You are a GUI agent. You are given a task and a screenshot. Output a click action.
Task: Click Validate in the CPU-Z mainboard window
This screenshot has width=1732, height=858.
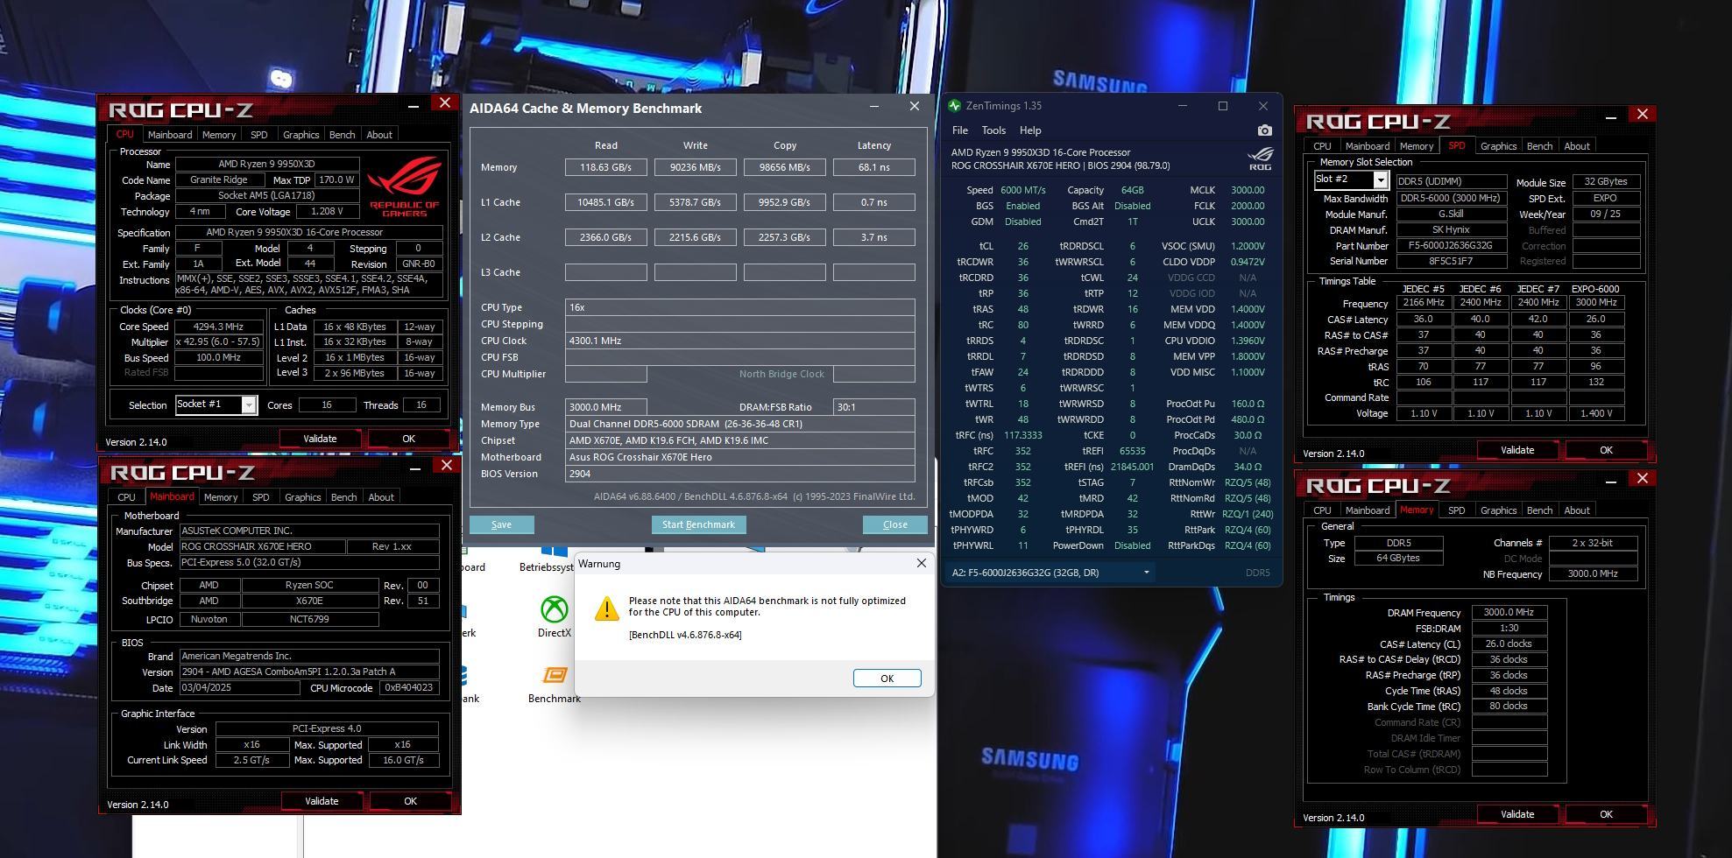322,801
